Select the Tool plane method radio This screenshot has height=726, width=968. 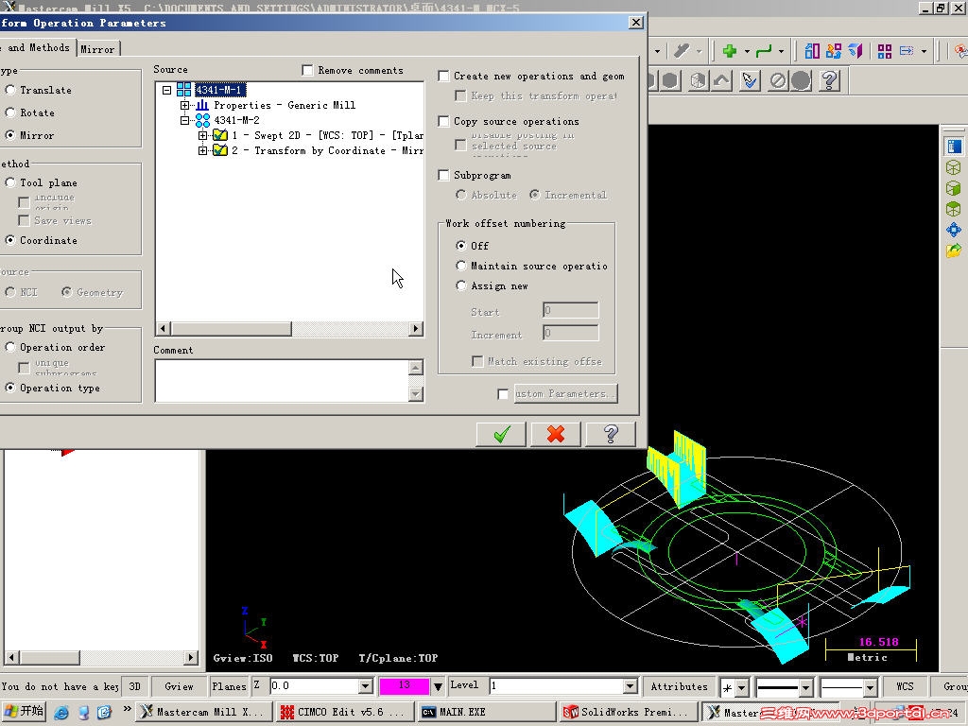(10, 182)
